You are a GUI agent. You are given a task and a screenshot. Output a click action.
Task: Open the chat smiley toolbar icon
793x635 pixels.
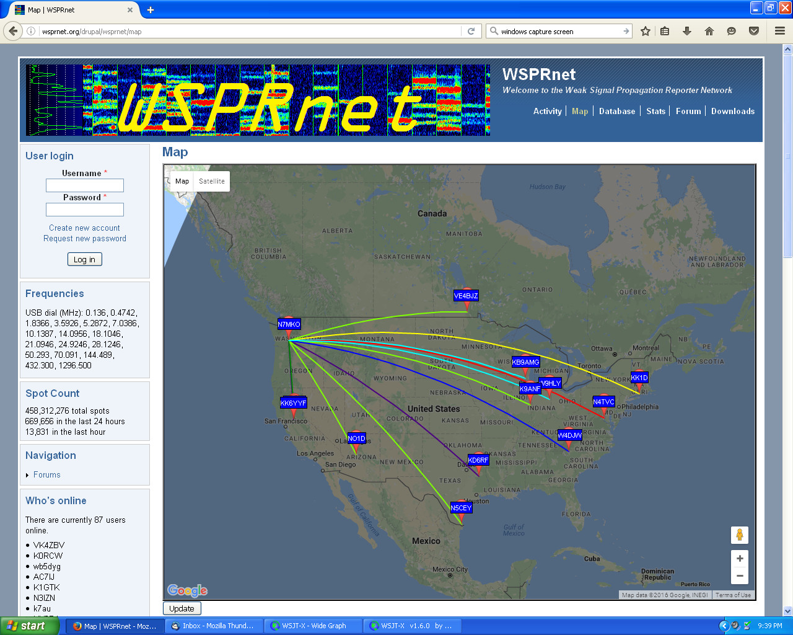[732, 31]
